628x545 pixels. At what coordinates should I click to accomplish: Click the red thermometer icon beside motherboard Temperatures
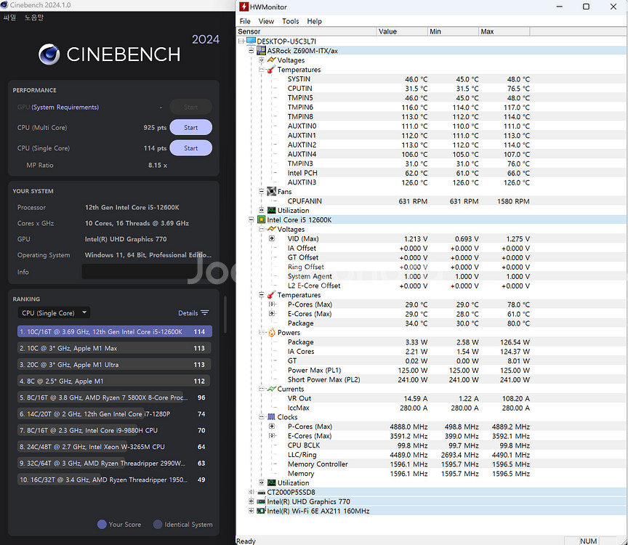coord(270,70)
